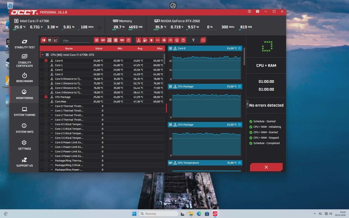Viewport: 349px width, 218px height.
Task: Toggle the frequency gauge sensor filter icon
Action: click(171, 40)
